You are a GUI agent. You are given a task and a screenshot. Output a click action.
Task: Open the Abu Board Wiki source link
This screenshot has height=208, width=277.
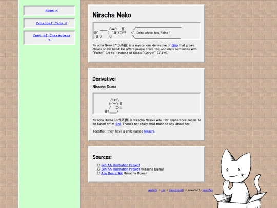coord(112,173)
